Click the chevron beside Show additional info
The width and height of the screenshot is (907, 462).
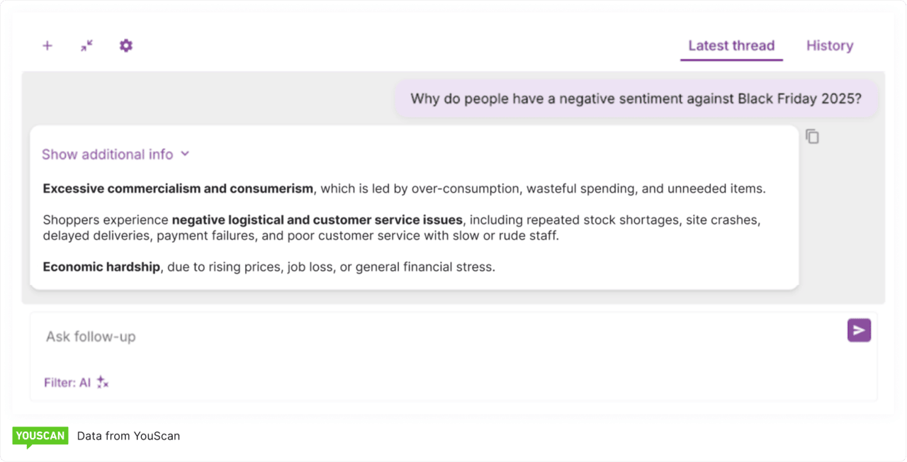click(x=185, y=154)
